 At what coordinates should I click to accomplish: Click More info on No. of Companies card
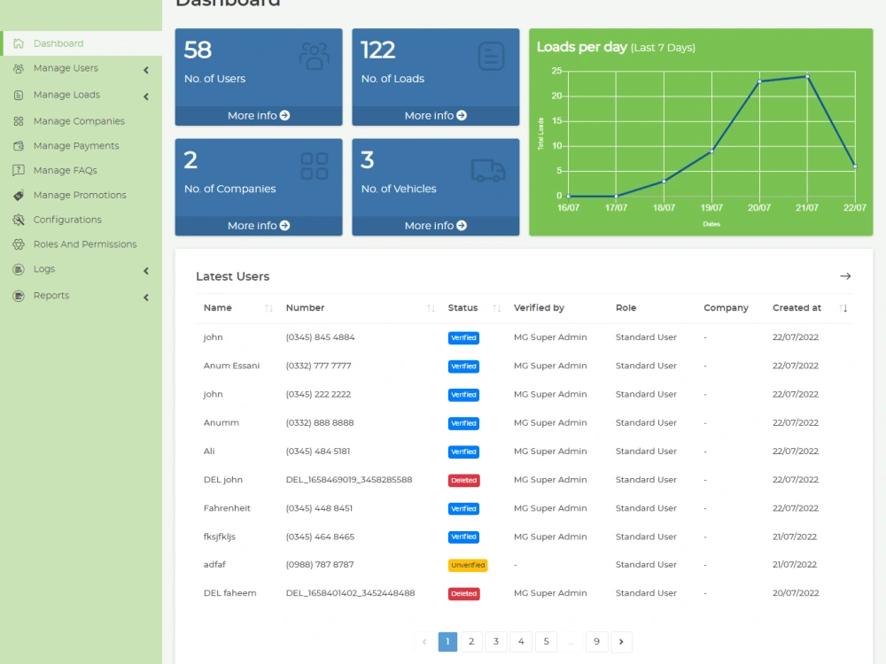(x=258, y=225)
